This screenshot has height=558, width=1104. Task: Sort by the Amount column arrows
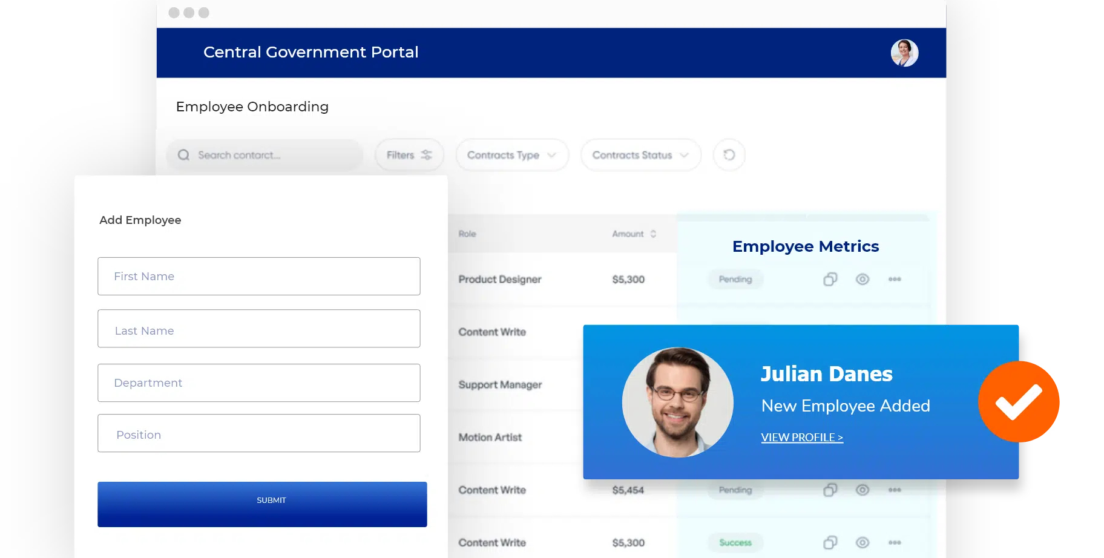coord(652,234)
